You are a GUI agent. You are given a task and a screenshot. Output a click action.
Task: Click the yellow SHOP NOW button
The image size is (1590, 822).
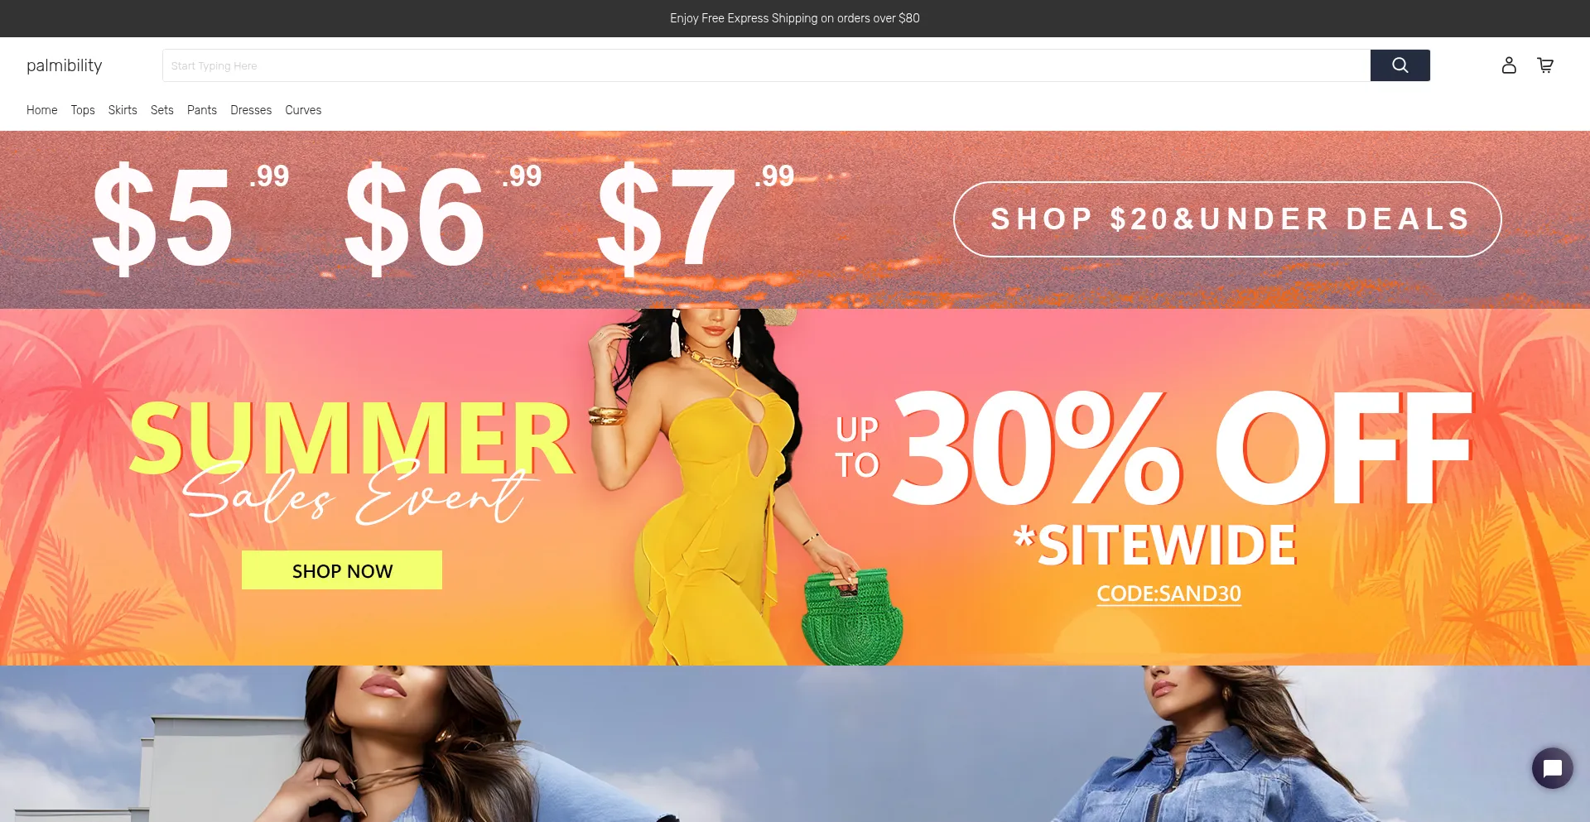342,570
